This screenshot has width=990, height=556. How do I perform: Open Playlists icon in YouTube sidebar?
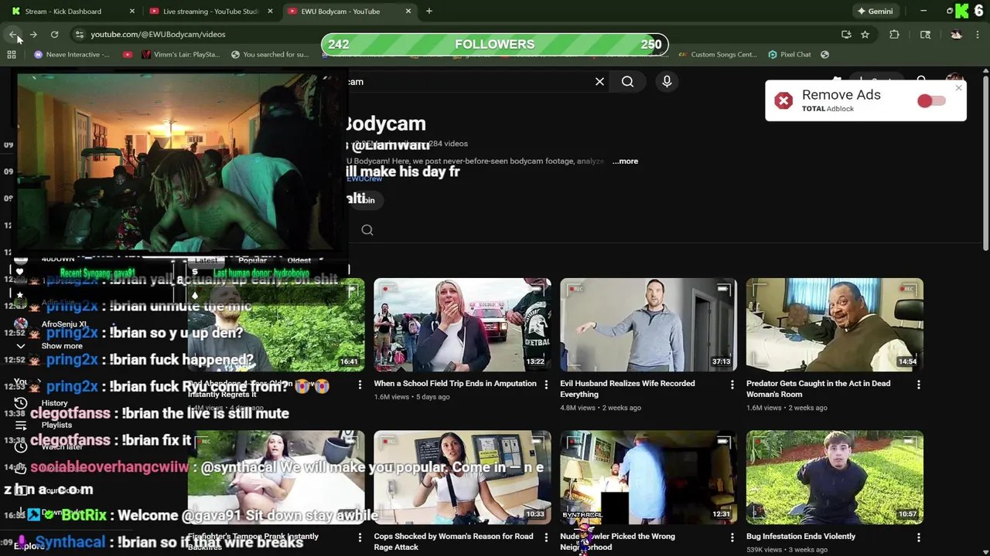(21, 425)
